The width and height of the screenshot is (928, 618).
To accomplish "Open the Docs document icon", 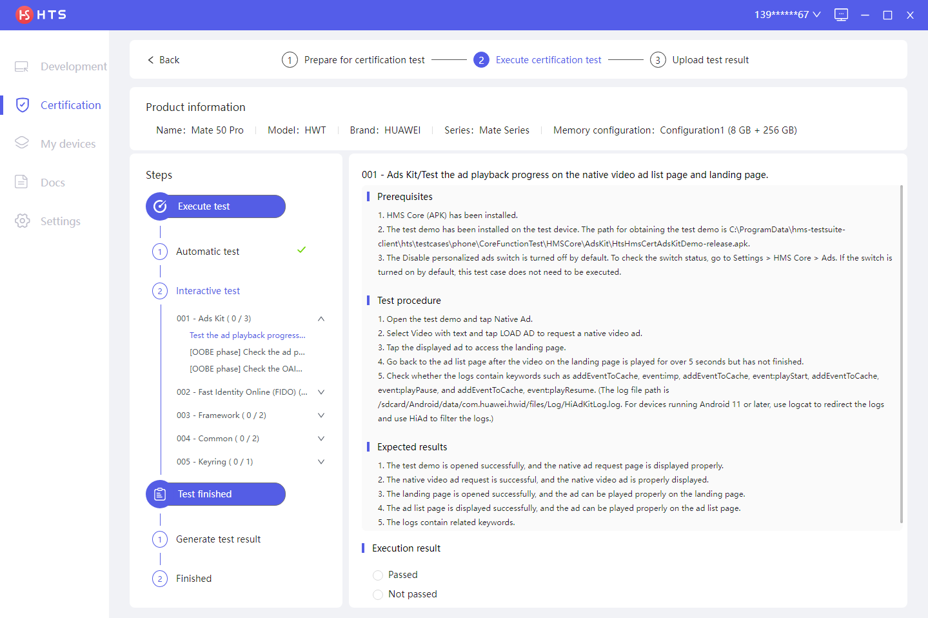I will coord(21,182).
